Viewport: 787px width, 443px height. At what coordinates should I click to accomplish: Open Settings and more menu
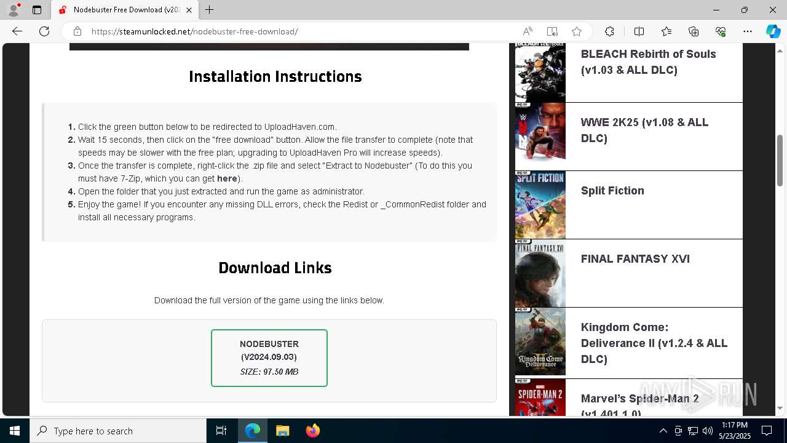(748, 31)
